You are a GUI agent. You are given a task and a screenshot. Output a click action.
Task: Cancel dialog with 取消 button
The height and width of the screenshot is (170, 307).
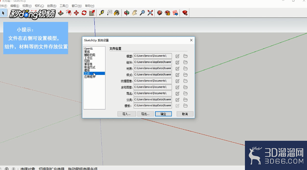(x=185, y=114)
